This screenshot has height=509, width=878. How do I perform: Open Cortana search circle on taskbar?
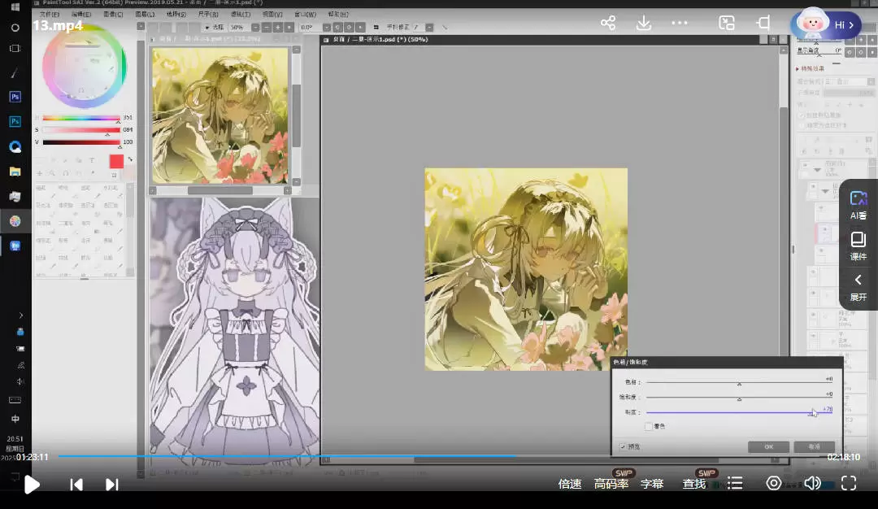pos(15,28)
